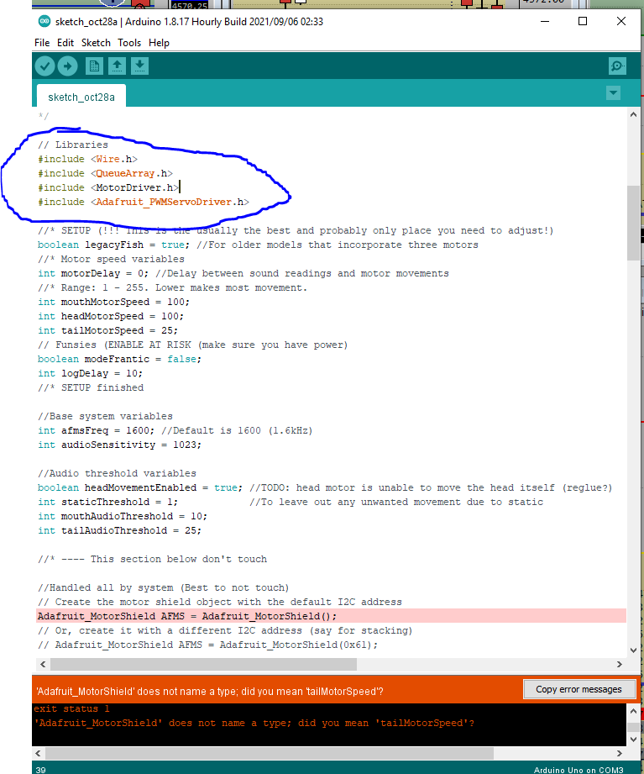The height and width of the screenshot is (774, 644).
Task: Click 'int mouthMotorSpeed = 100;' line
Action: (x=113, y=302)
